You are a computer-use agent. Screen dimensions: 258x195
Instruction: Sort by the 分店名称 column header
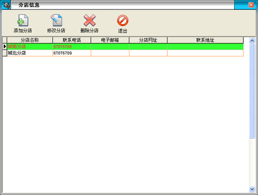[x=30, y=40]
